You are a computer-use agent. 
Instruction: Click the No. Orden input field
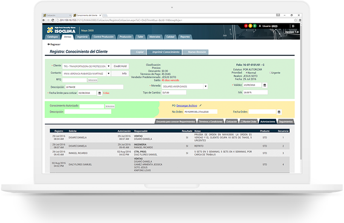pos(201,112)
